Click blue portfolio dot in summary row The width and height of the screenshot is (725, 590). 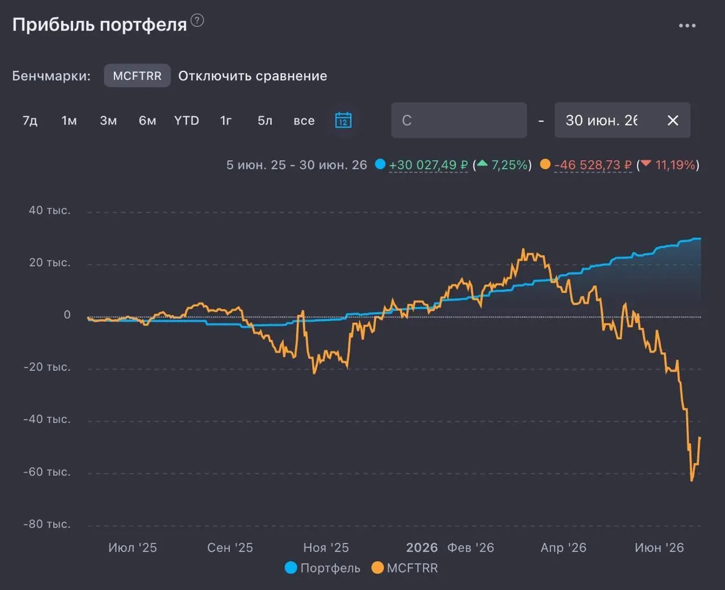(380, 164)
